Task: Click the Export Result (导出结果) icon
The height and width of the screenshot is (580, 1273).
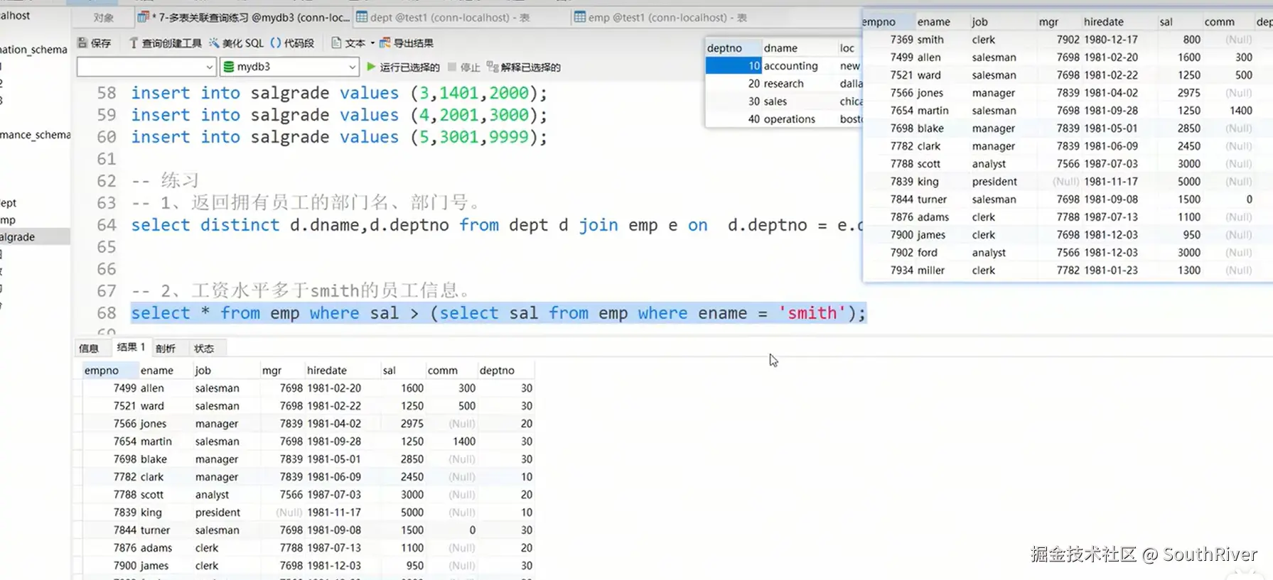Action: click(385, 43)
